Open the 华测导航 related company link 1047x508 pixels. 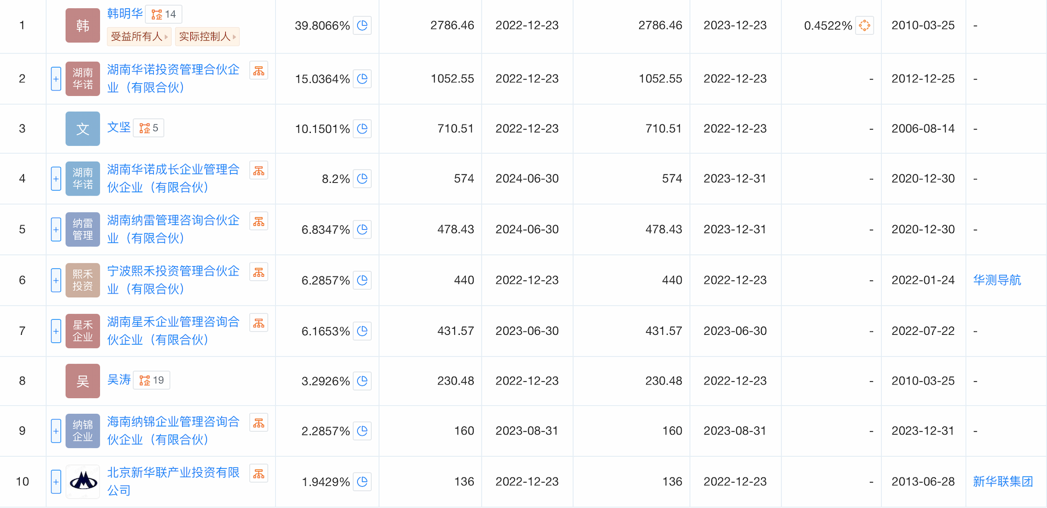pyautogui.click(x=997, y=280)
